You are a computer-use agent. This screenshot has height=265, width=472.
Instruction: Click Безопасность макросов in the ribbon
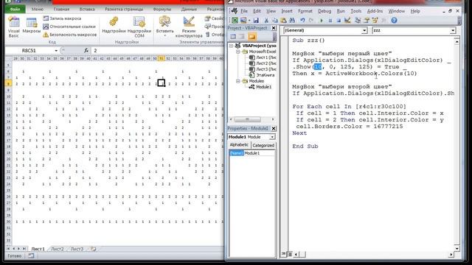point(70,35)
